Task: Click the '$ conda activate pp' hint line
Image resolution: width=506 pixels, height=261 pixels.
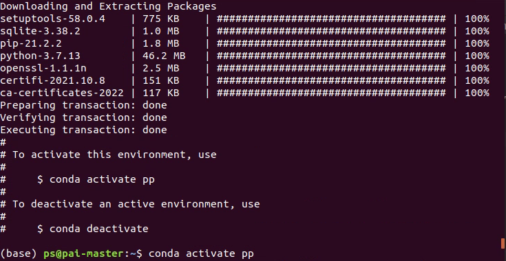Action: (x=96, y=179)
